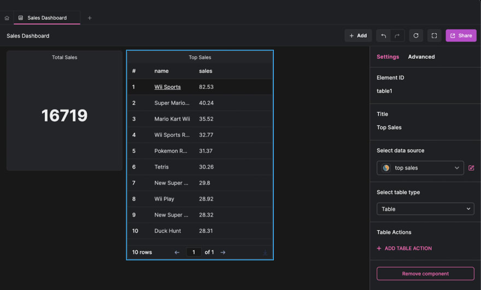This screenshot has width=481, height=290.
Task: Select the Mario Kart Wii cell
Action: click(x=172, y=119)
